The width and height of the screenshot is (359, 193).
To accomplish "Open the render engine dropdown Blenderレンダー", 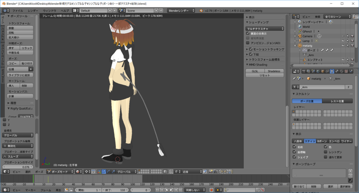I will (x=181, y=11).
